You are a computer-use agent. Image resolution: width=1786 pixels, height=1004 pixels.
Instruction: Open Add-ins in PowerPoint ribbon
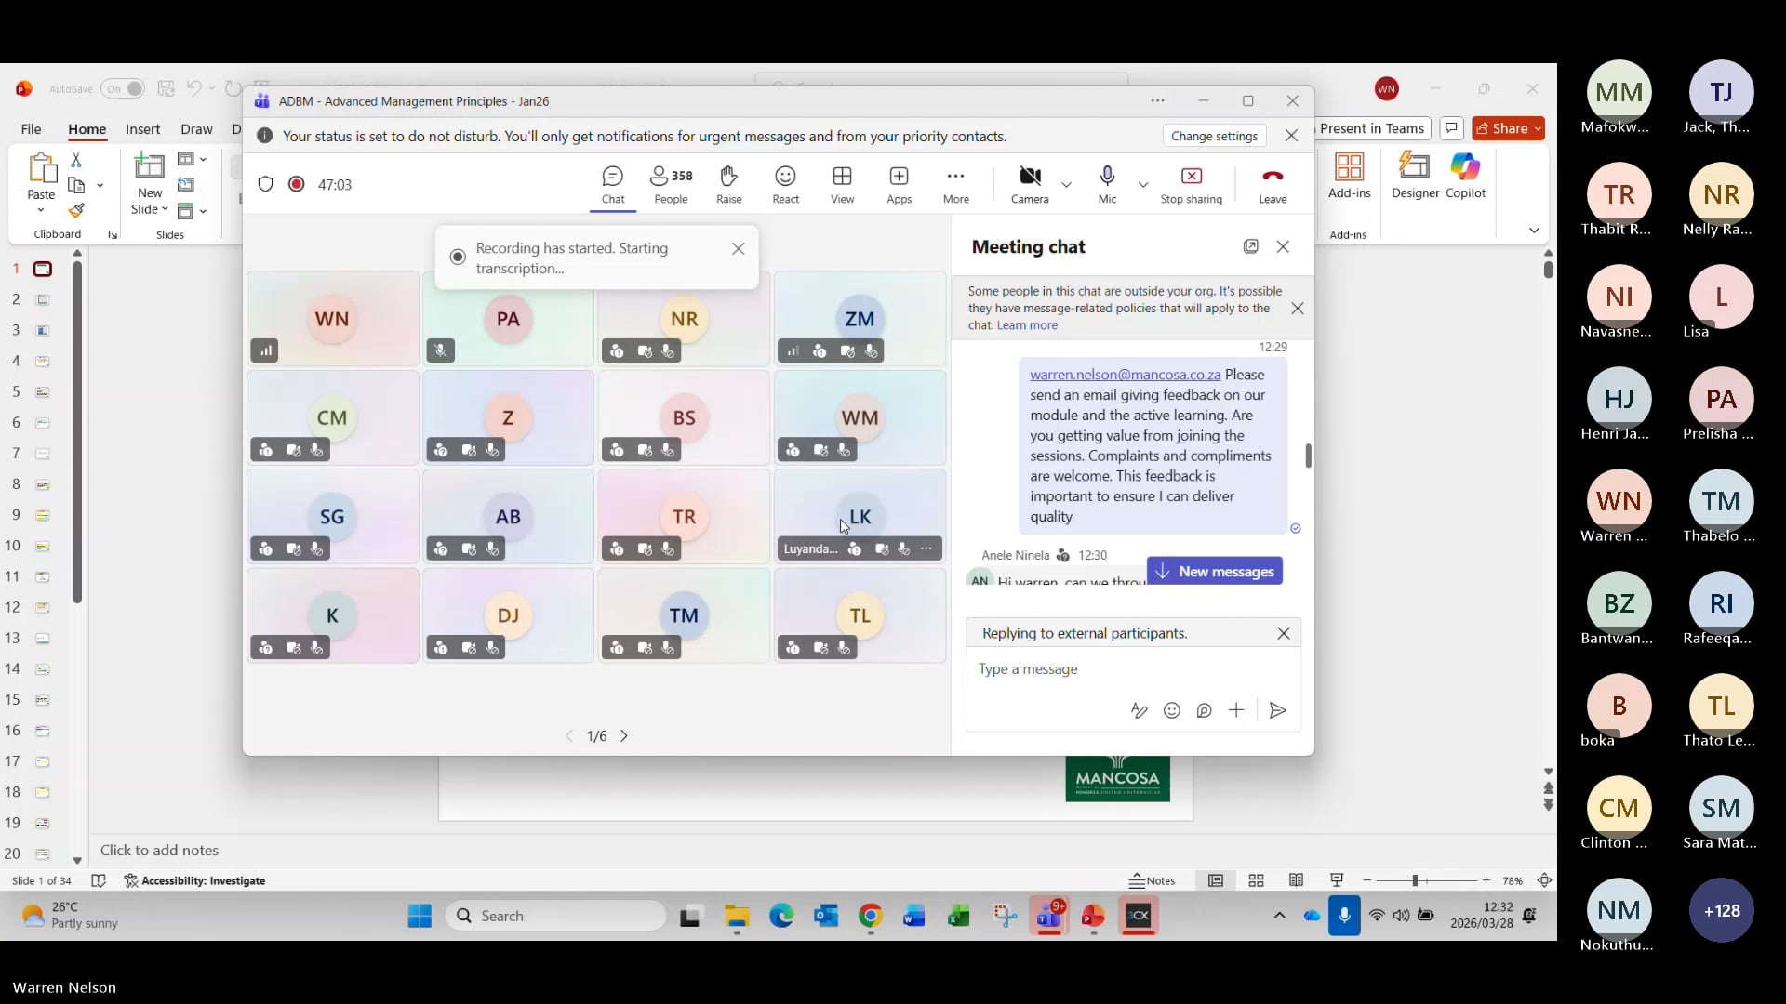pyautogui.click(x=1350, y=176)
